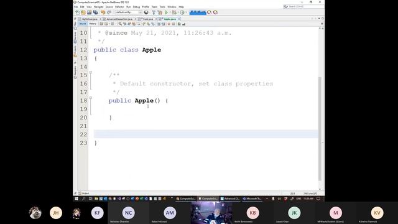Click the Redo toolbar icon
398x224 pixels.
click(x=109, y=12)
